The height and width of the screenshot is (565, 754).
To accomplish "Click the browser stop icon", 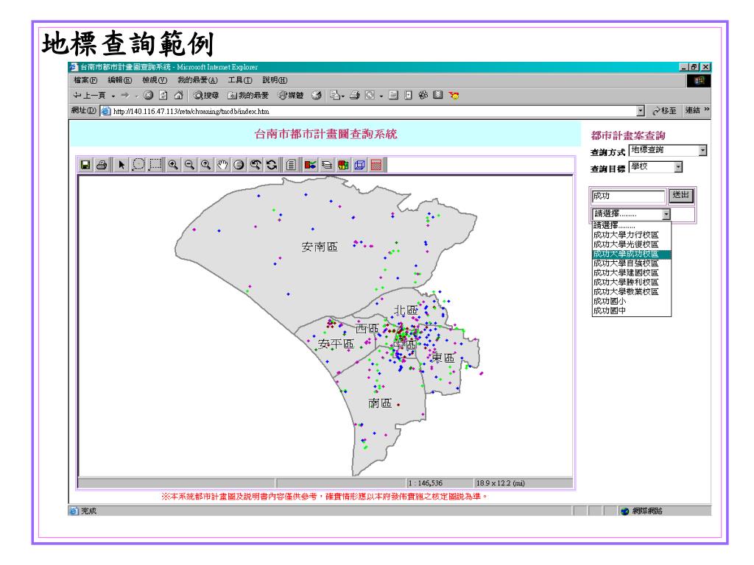I will (x=148, y=96).
